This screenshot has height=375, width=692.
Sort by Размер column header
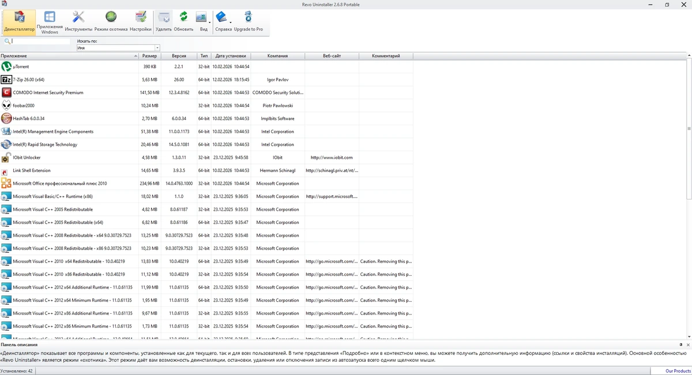[149, 56]
